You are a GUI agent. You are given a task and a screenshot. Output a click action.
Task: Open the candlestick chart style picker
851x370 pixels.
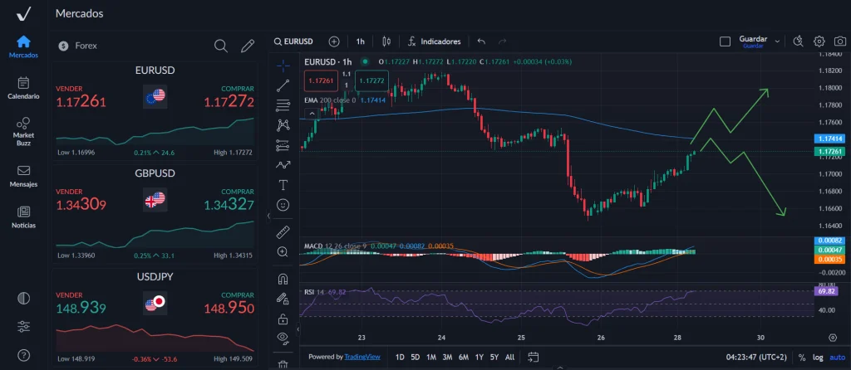(386, 41)
